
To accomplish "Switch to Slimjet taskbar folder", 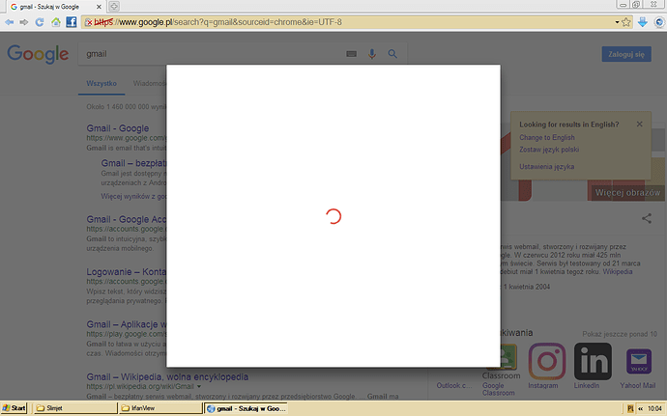I will (74, 408).
